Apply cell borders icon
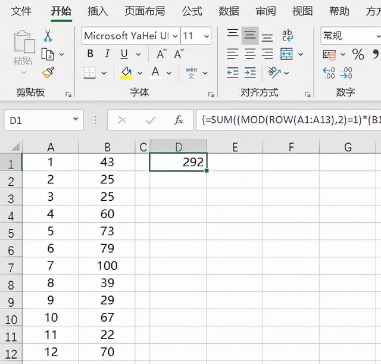The height and width of the screenshot is (364, 381). [x=90, y=73]
